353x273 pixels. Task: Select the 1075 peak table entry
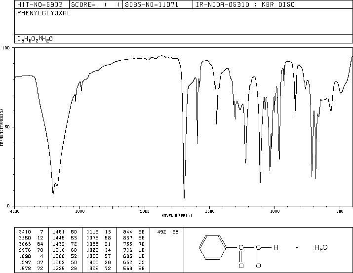click(x=99, y=238)
